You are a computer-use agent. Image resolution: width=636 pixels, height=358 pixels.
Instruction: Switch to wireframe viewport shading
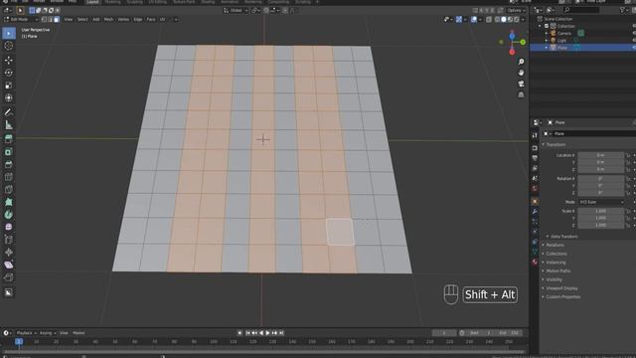coord(497,20)
